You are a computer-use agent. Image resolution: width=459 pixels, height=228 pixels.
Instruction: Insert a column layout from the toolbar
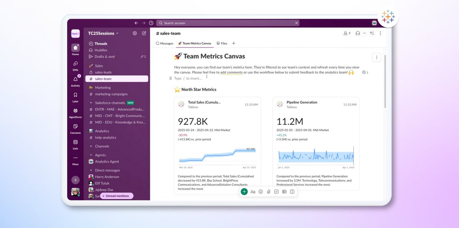(292, 192)
